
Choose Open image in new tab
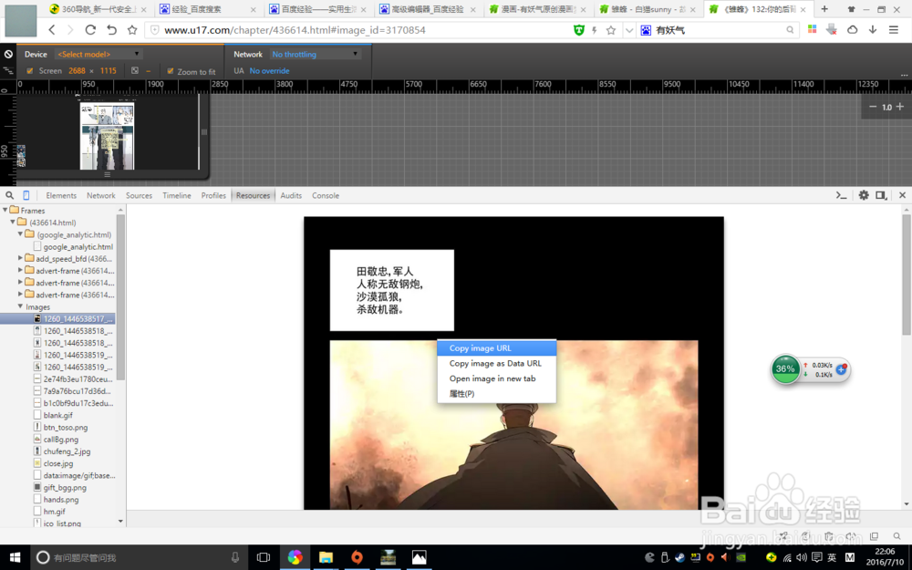(x=497, y=378)
